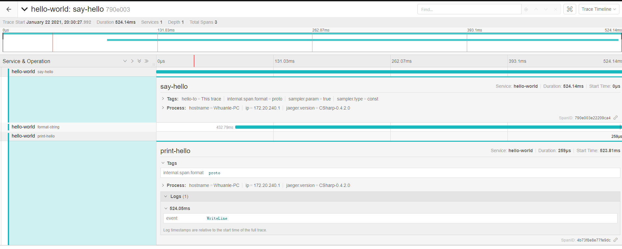This screenshot has height=249, width=622.
Task: Collapse the Logs (1) section
Action: (x=166, y=196)
